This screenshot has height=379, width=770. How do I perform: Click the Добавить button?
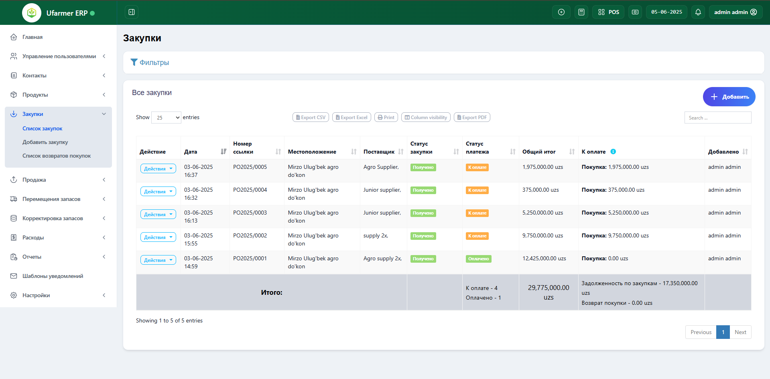coord(729,97)
